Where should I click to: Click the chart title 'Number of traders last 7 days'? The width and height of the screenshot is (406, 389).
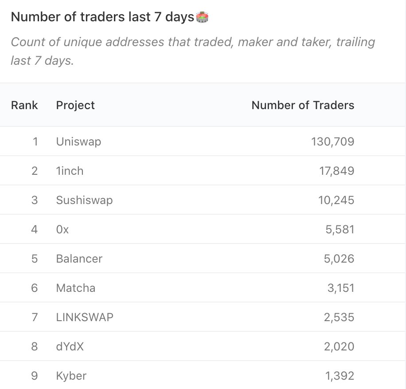click(x=102, y=17)
